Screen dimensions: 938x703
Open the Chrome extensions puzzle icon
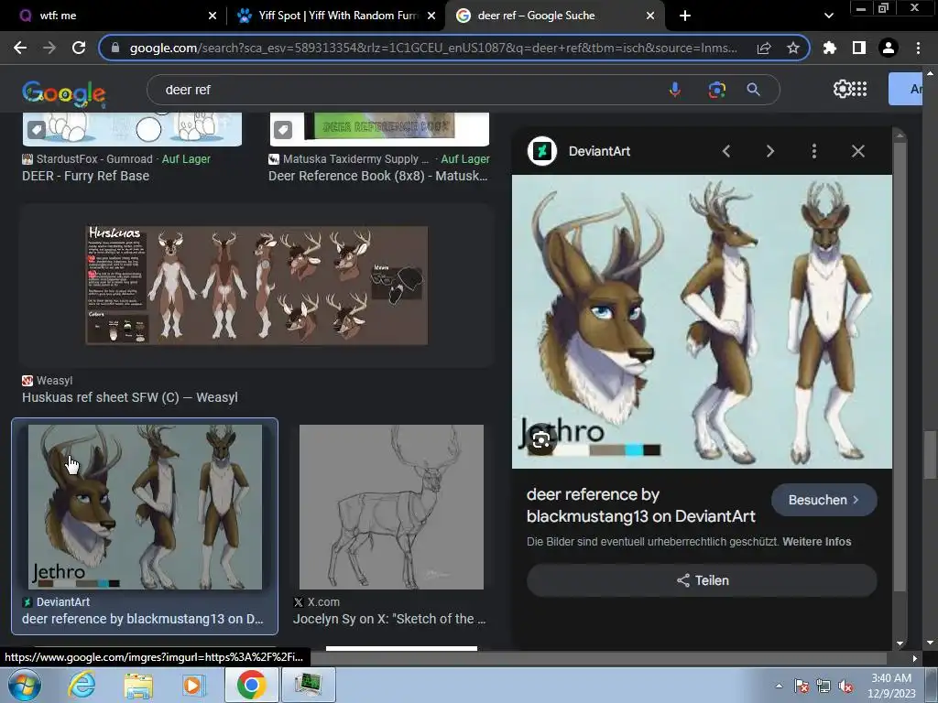tap(830, 48)
